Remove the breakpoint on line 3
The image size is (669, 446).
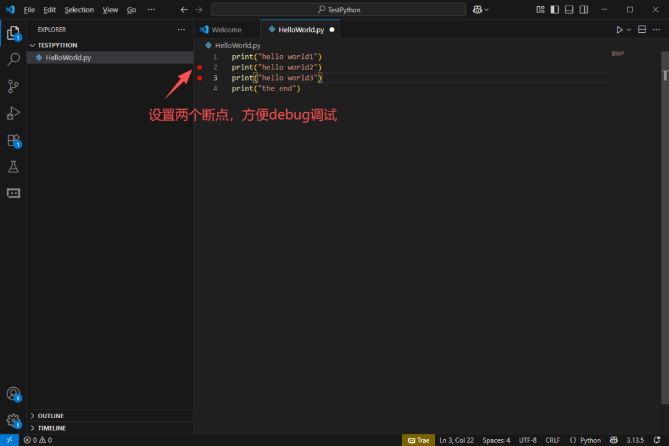tap(199, 78)
